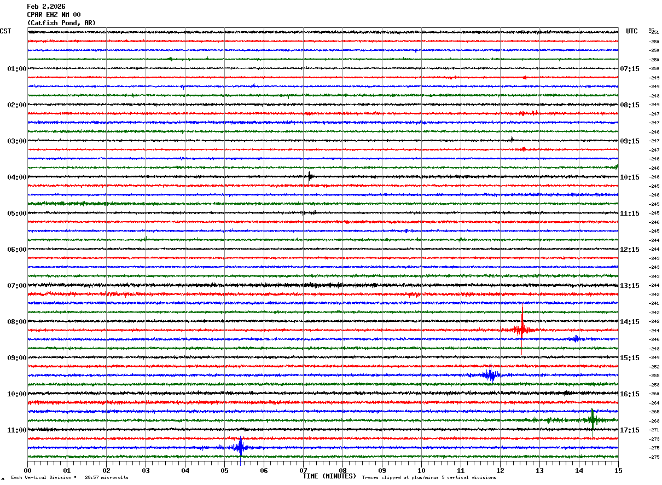The image size is (662, 485).
Task: Click the date label "Feb 2,2026"
Action: point(46,7)
